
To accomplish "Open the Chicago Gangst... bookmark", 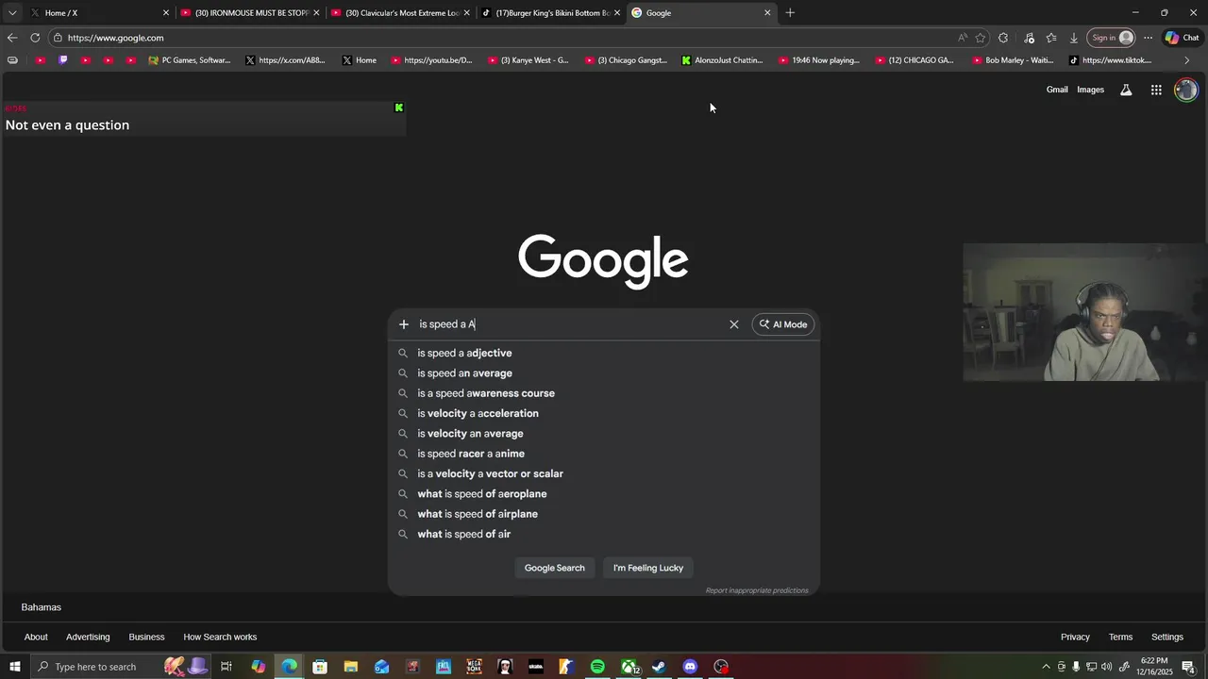I will point(626,60).
